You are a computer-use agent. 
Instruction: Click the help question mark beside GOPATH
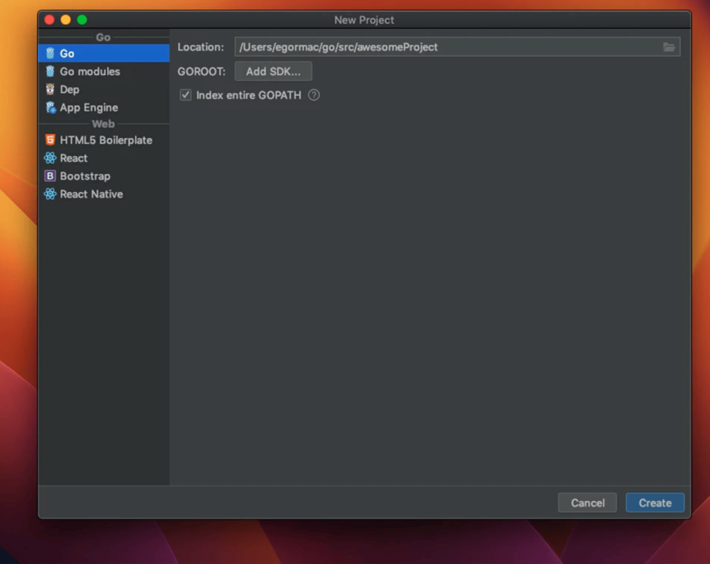(x=314, y=95)
